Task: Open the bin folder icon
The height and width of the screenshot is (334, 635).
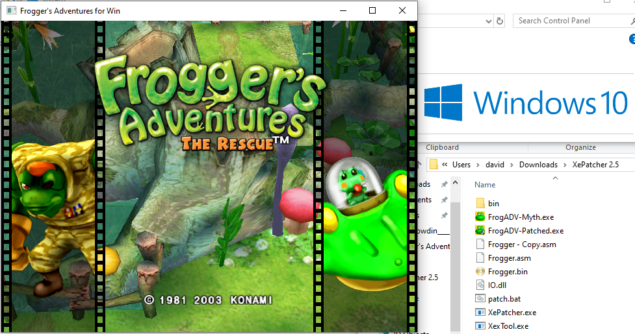Action: (x=480, y=203)
